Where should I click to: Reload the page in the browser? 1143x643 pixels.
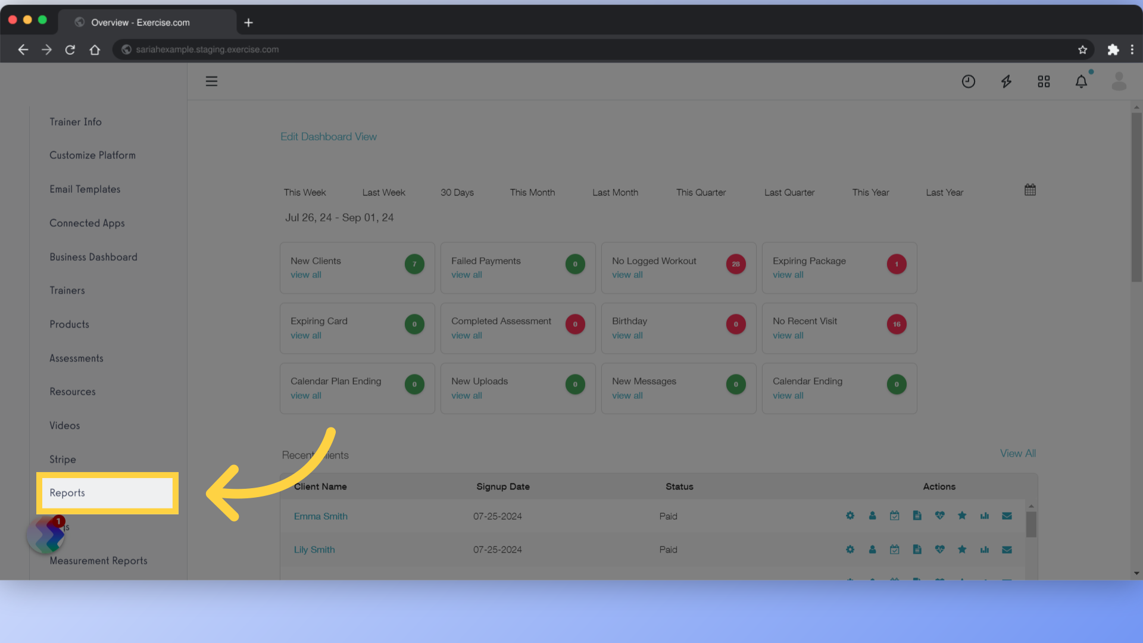(70, 49)
